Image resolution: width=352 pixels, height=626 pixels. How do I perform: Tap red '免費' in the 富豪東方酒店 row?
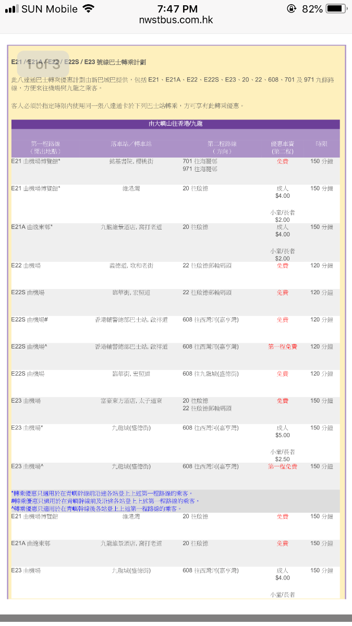283,401
